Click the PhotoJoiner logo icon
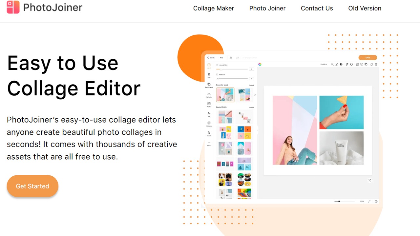Screen dimensions: 420x236 [x=13, y=7]
